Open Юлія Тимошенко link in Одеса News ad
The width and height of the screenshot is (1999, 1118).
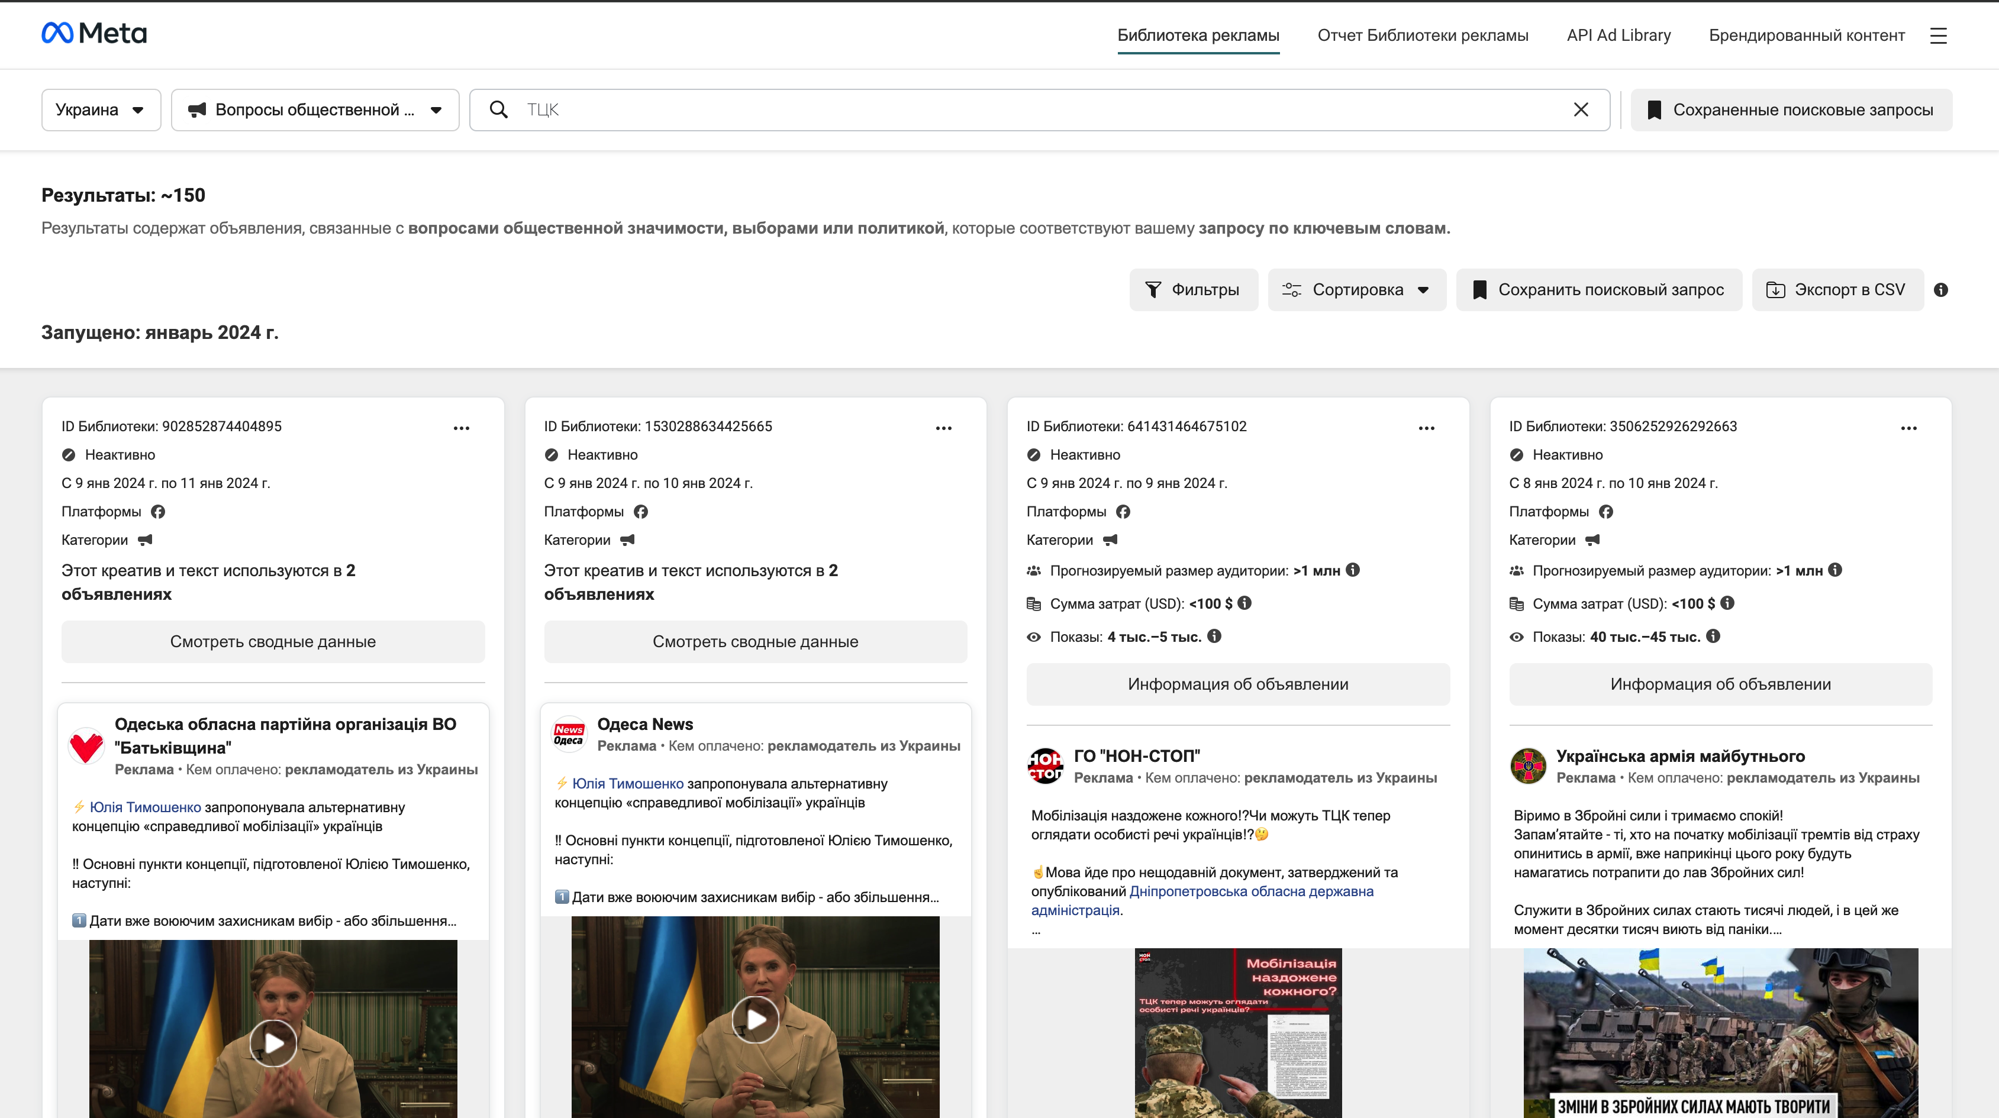[628, 784]
